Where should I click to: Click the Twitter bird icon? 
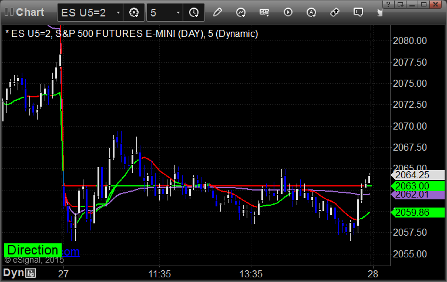(380, 12)
